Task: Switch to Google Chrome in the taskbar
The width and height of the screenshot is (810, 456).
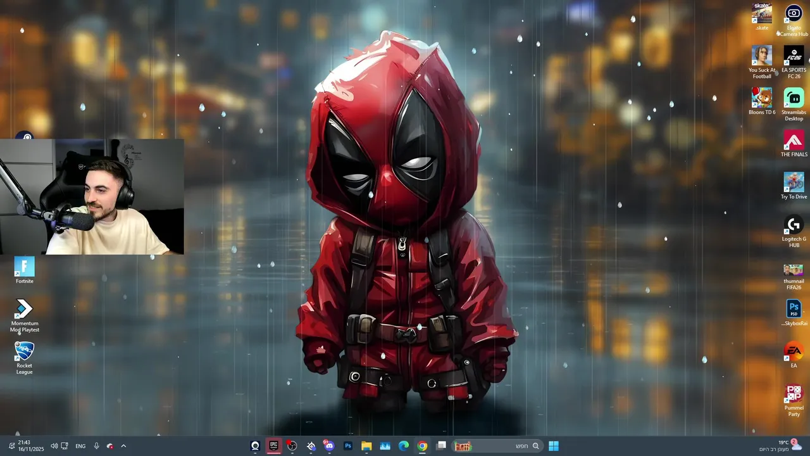Action: (422, 446)
